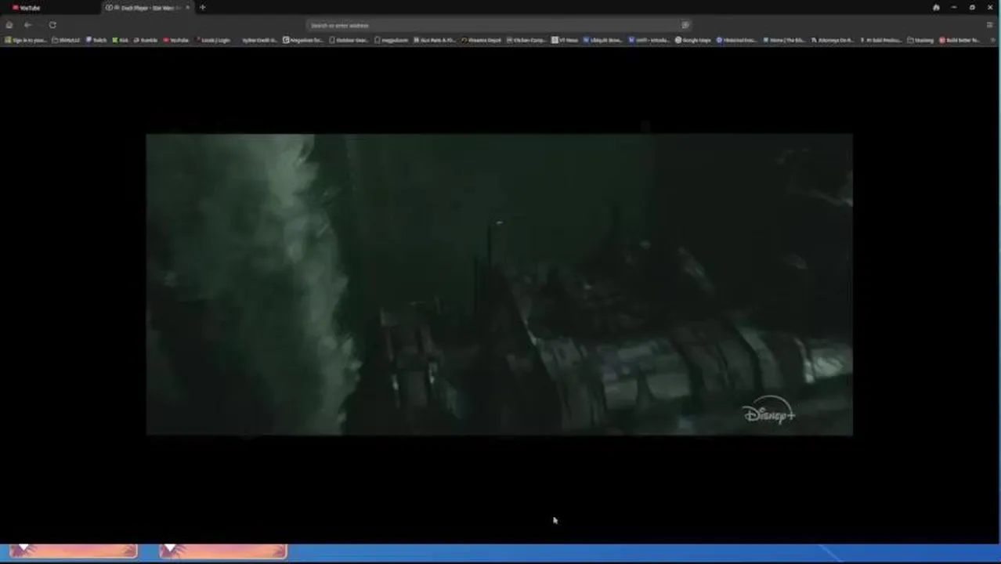
Task: Open the browser hamburger menu
Action: 989,25
